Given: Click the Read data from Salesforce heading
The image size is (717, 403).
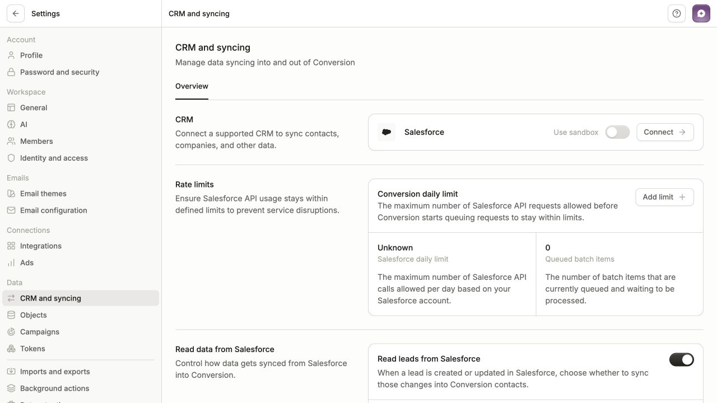Looking at the screenshot, I should pyautogui.click(x=225, y=349).
